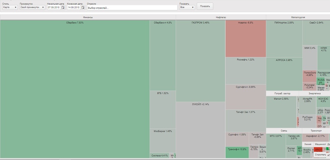Click the Сургнфгз-п -0,85% tile
Viewport: 330px width, 160px height.
pos(246,97)
